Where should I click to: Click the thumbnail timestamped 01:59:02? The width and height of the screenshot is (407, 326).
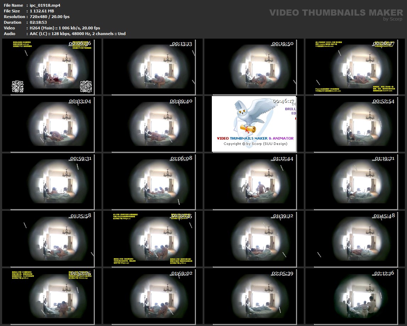click(x=153, y=296)
